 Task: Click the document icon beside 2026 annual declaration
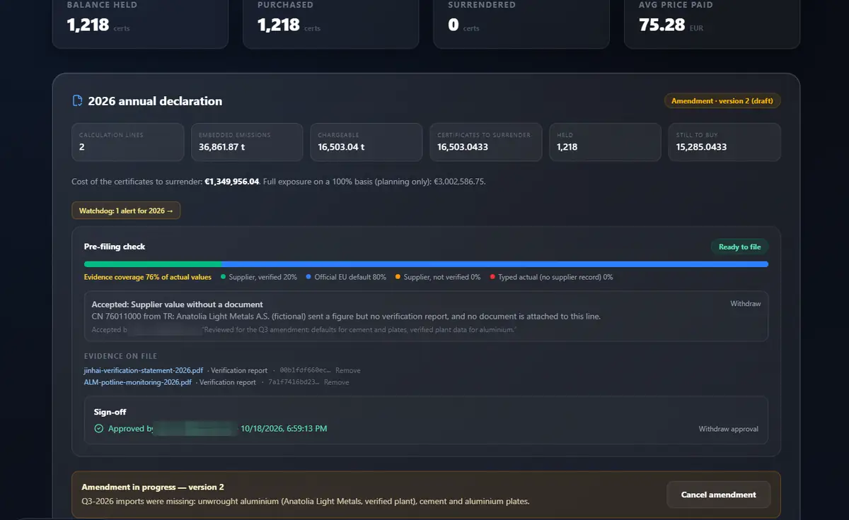click(78, 101)
